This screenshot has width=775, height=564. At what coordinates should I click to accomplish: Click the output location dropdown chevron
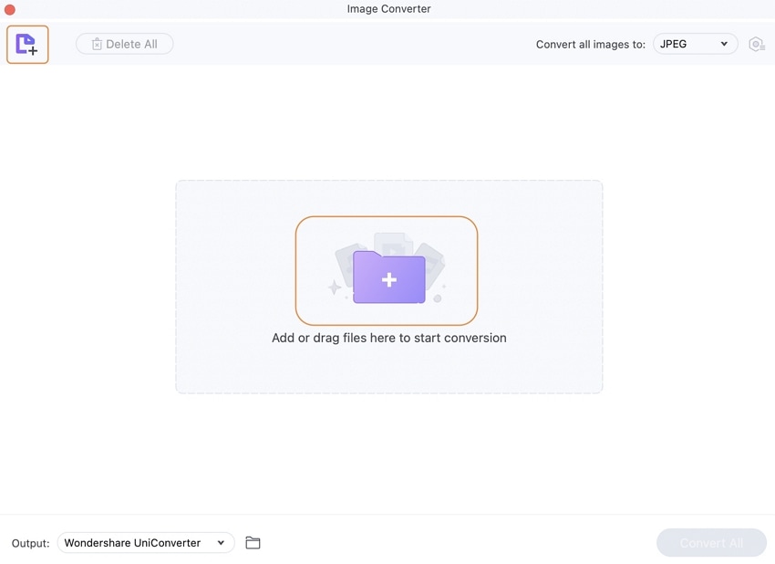pyautogui.click(x=221, y=543)
